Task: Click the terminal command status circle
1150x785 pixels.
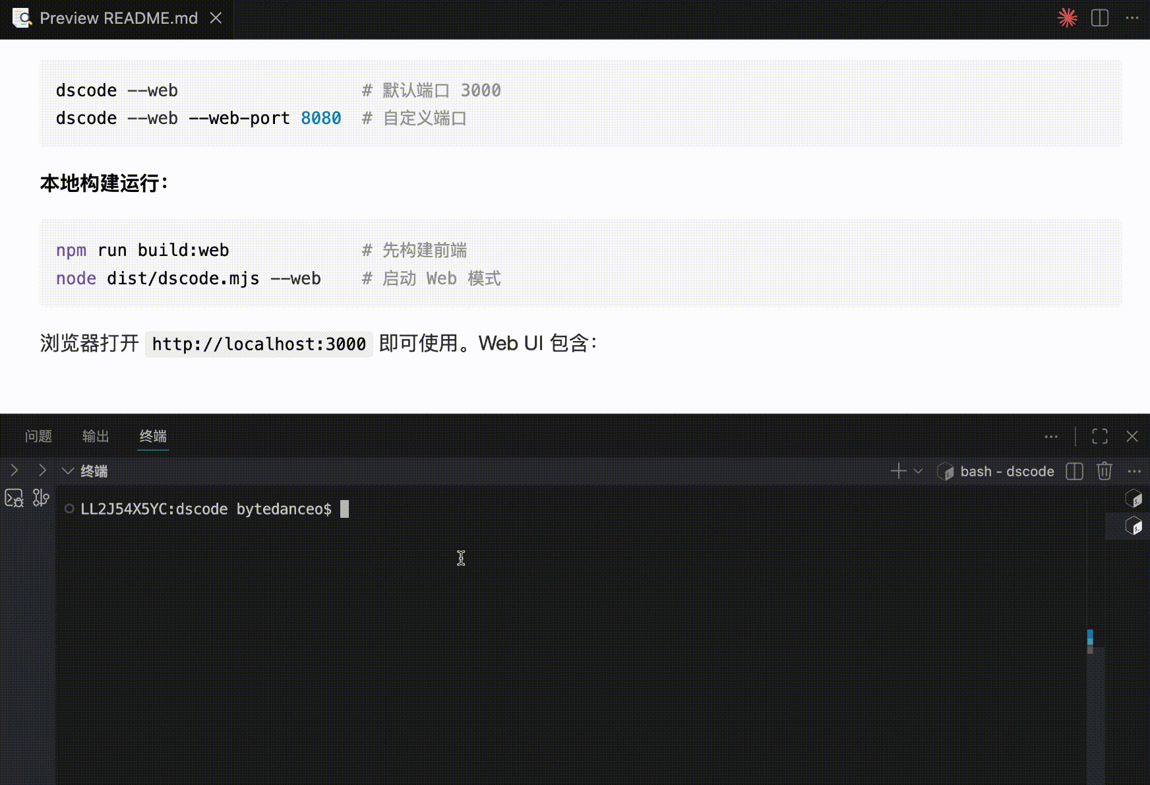Action: [69, 509]
